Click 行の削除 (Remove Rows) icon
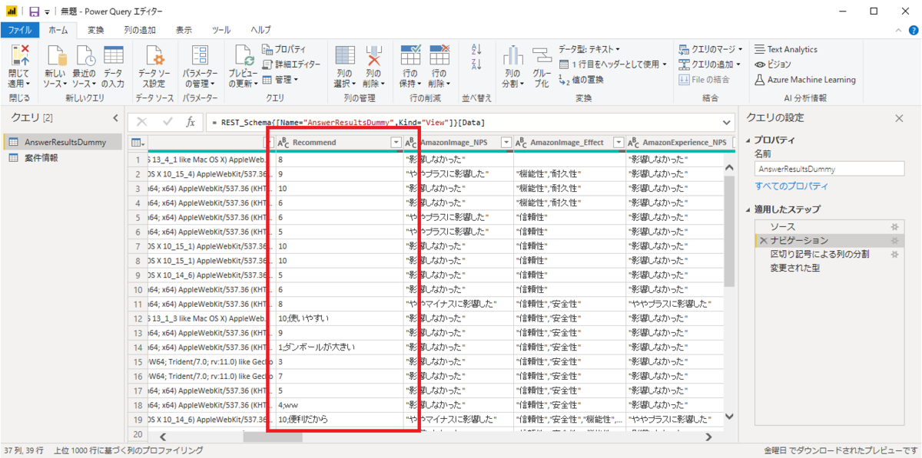The image size is (922, 458). pos(439,55)
